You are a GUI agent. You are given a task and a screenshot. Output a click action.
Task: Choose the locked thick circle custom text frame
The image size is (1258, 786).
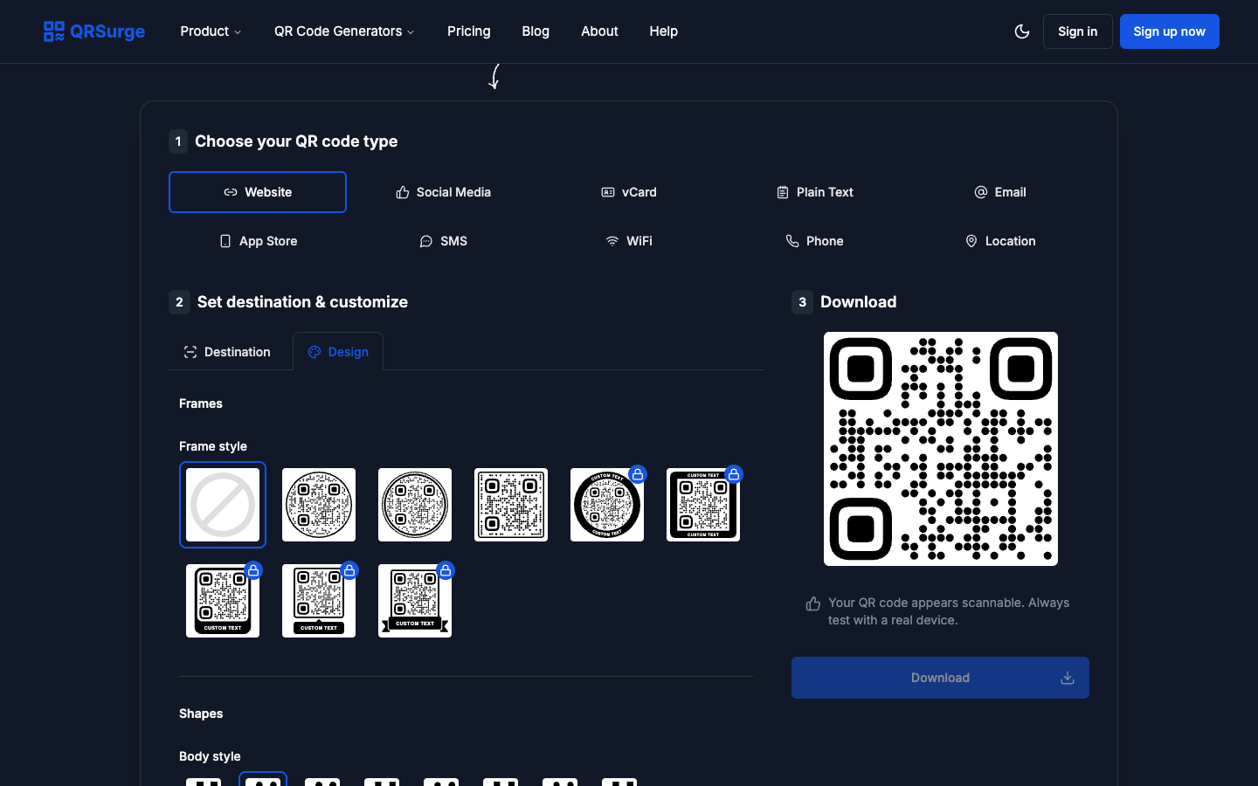pos(607,505)
